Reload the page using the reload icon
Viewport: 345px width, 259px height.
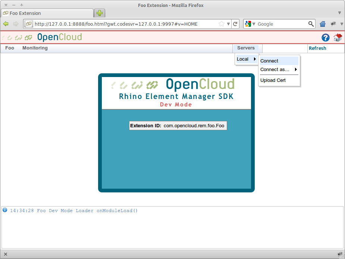[235, 24]
